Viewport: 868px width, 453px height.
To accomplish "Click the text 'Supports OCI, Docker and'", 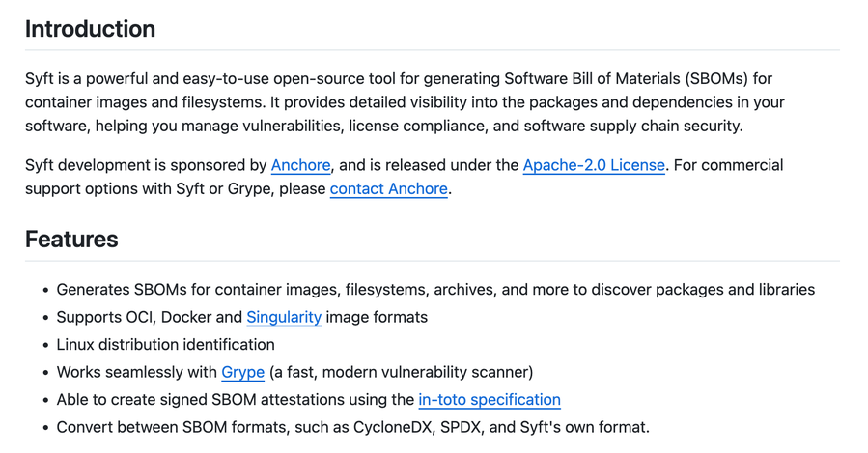I will pos(150,318).
